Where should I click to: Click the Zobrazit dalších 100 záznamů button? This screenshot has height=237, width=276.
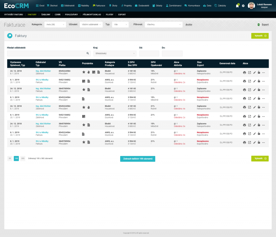[137, 159]
